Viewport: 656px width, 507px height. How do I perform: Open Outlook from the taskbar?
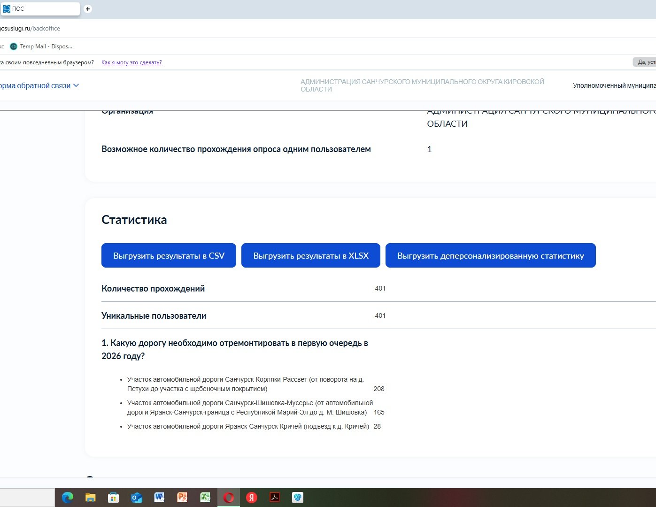coord(137,498)
